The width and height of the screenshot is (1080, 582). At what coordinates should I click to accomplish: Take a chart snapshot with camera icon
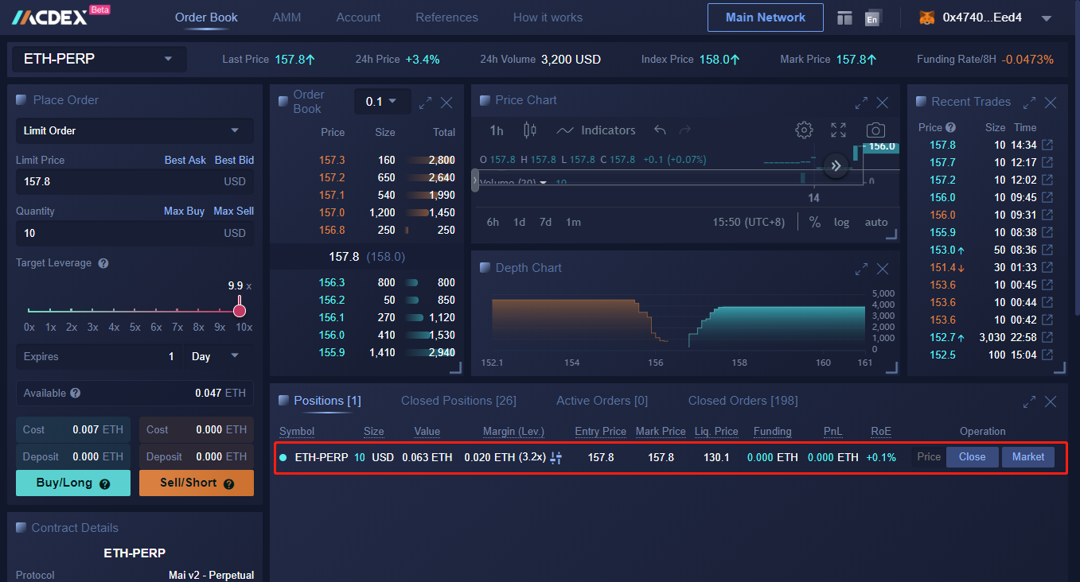coord(875,130)
